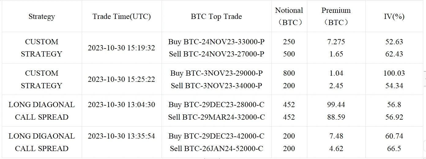This screenshot has width=426, height=159.
Task: Select the Buy BTC-29DEC23-42000-C entry
Action: click(216, 136)
